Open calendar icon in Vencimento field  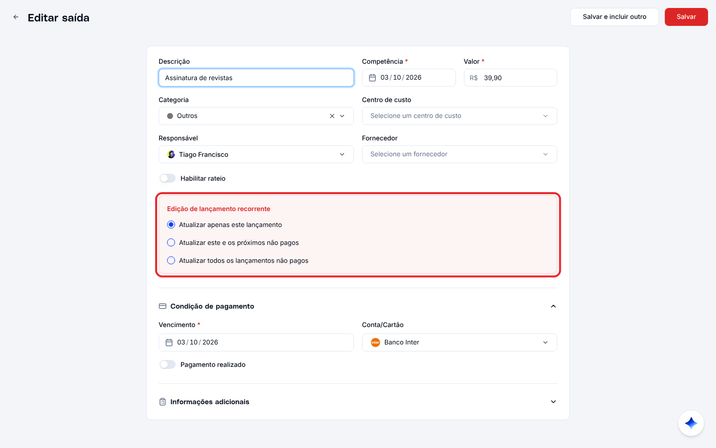click(169, 342)
